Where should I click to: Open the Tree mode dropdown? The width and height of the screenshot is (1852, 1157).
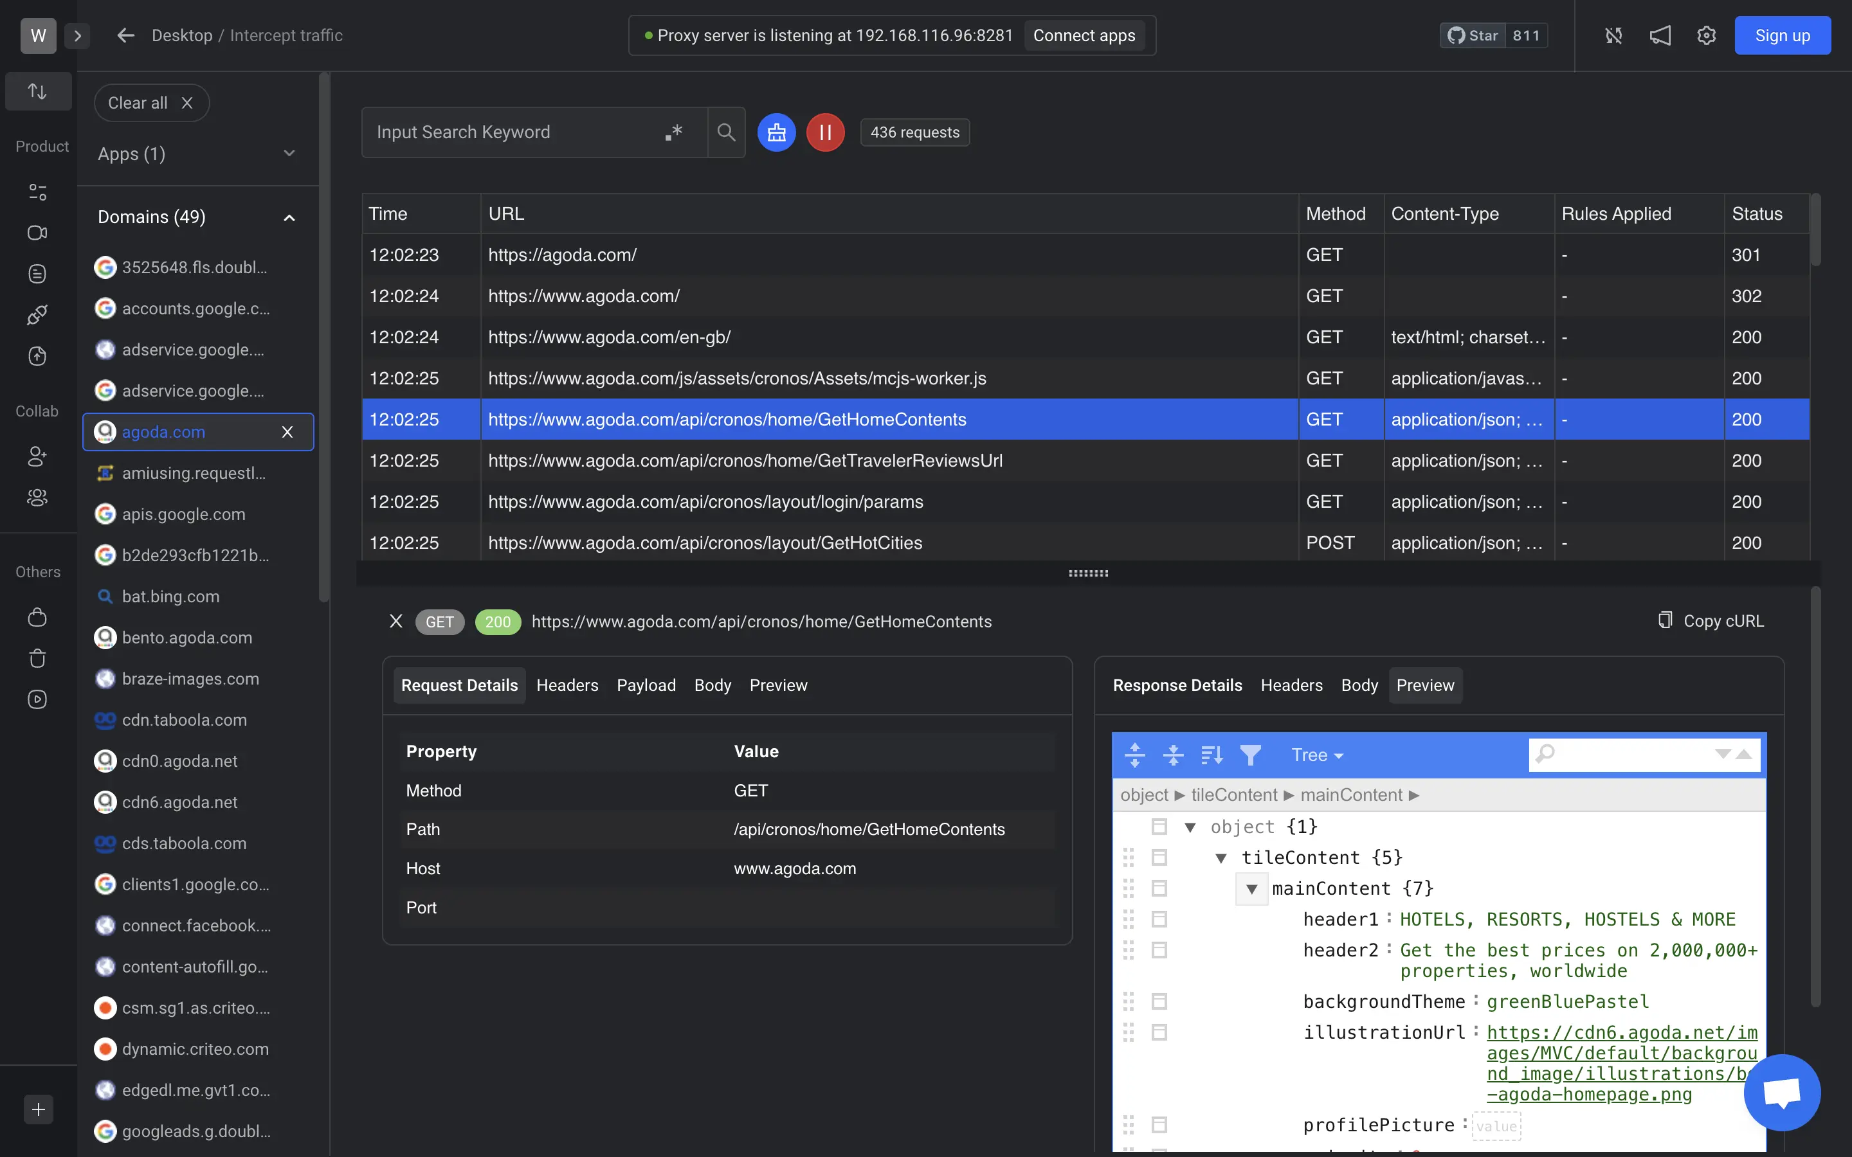[x=1317, y=755]
